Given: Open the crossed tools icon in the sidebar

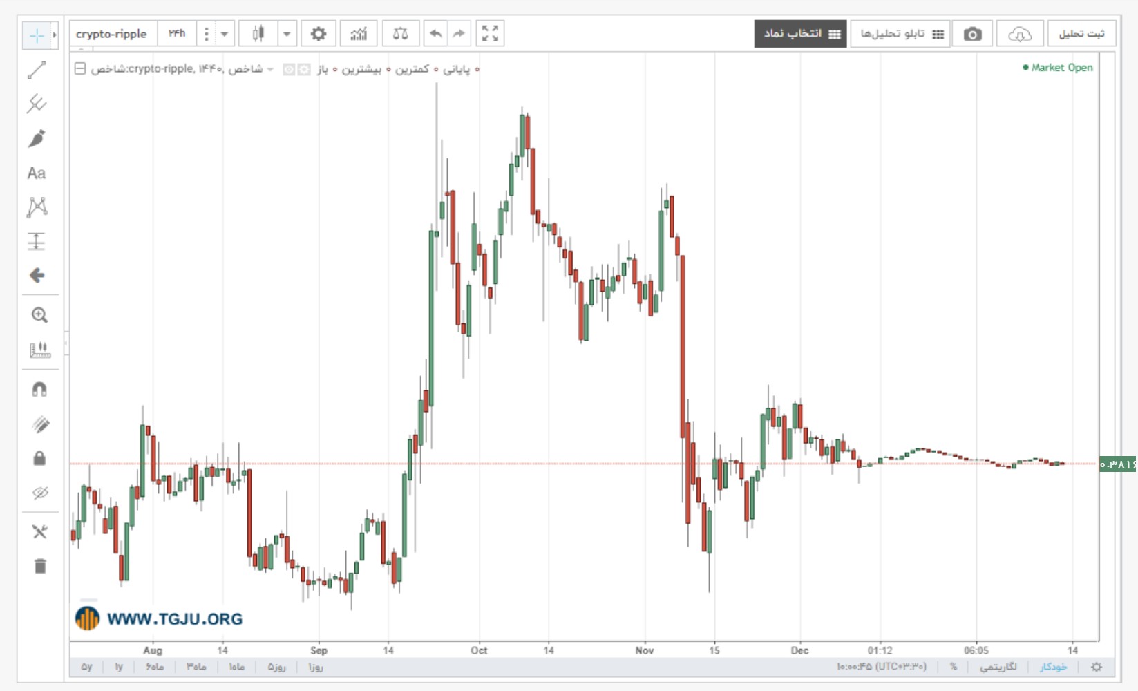Looking at the screenshot, I should pos(39,531).
